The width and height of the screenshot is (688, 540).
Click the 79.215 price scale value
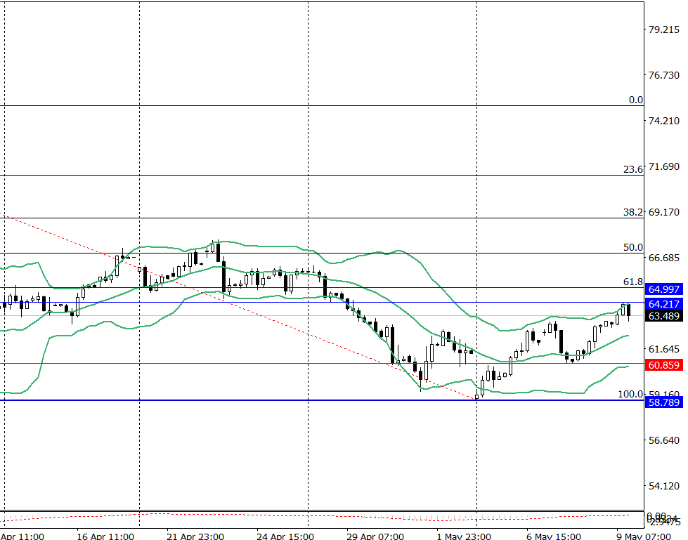pos(664,29)
